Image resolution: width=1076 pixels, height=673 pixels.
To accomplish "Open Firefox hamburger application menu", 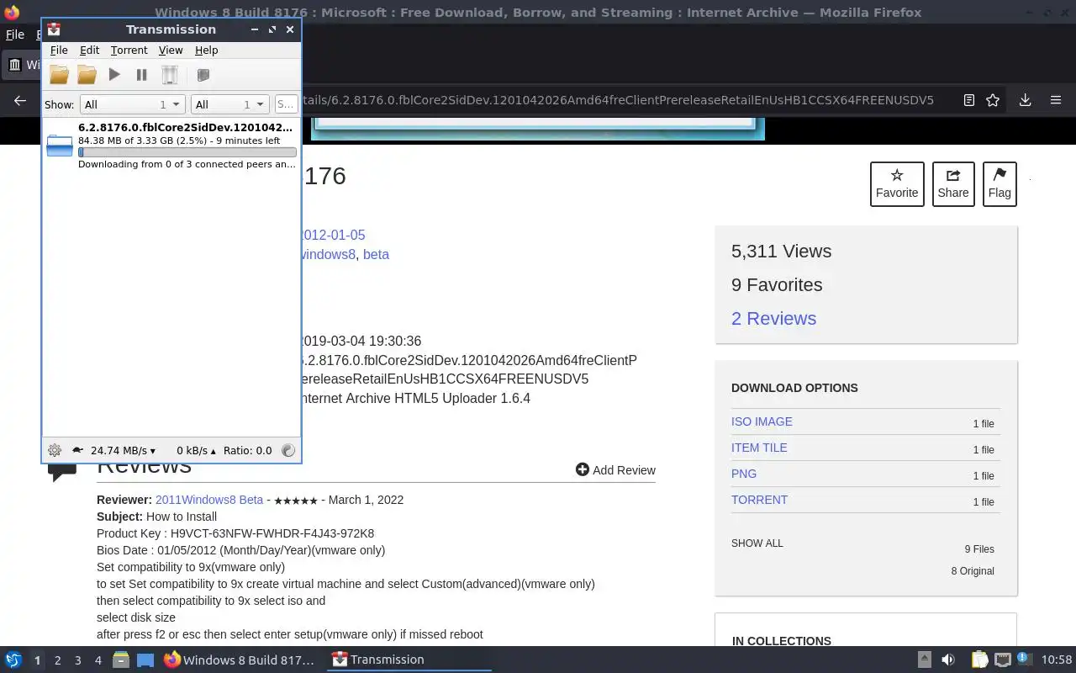I will point(1056,100).
